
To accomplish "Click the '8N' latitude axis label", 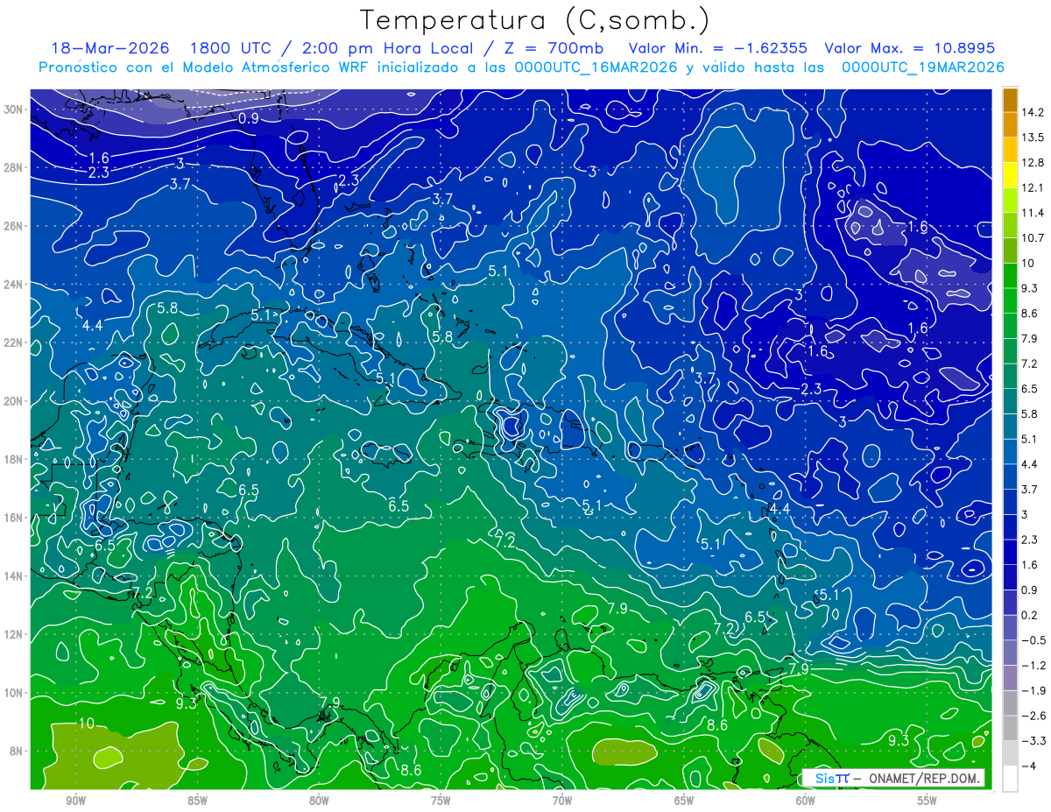I will 17,751.
